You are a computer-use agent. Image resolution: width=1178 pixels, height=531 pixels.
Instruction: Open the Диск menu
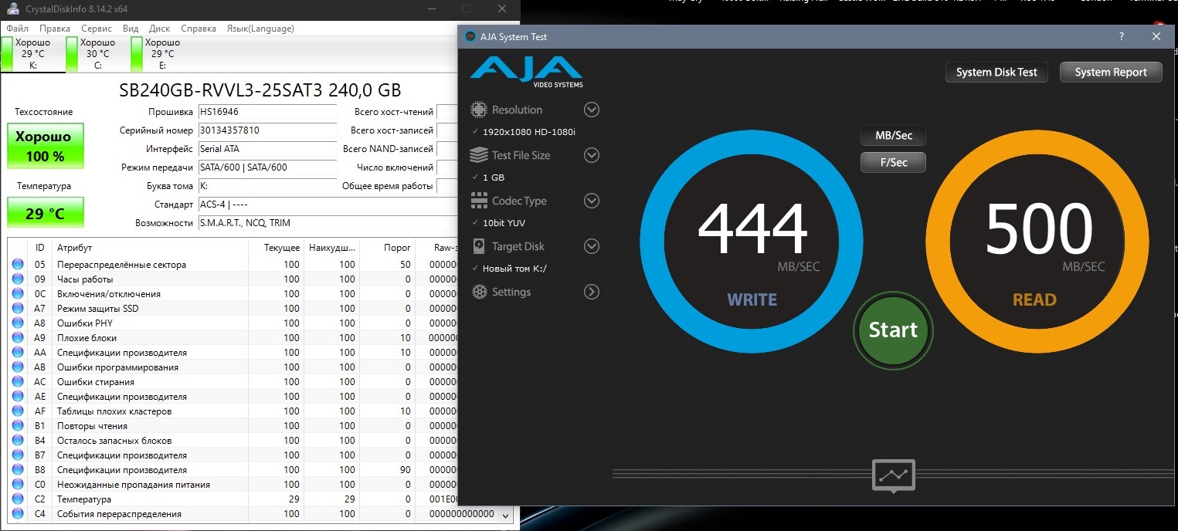click(x=159, y=29)
